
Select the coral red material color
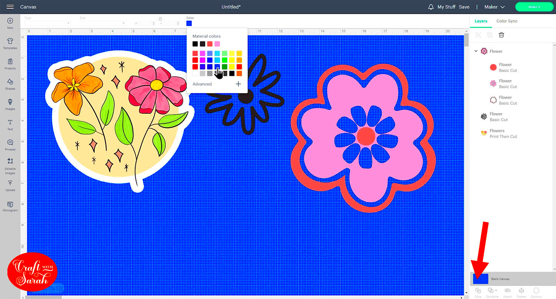(210, 44)
